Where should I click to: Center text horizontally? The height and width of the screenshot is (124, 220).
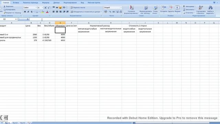tap(57, 12)
